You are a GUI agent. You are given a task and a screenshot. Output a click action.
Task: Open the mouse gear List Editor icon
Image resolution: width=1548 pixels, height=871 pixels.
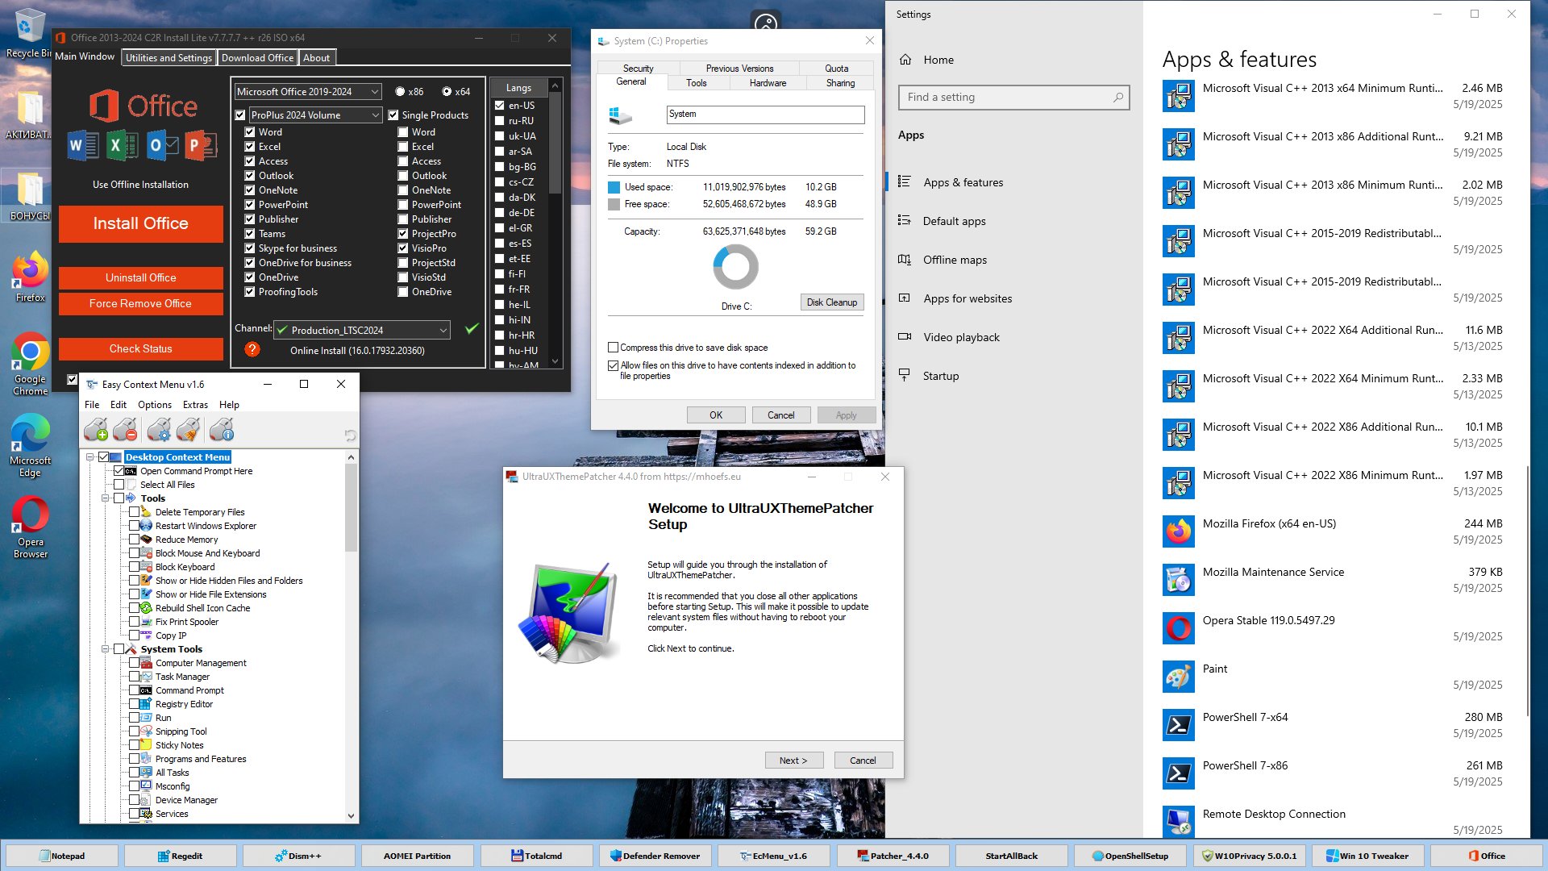[159, 430]
